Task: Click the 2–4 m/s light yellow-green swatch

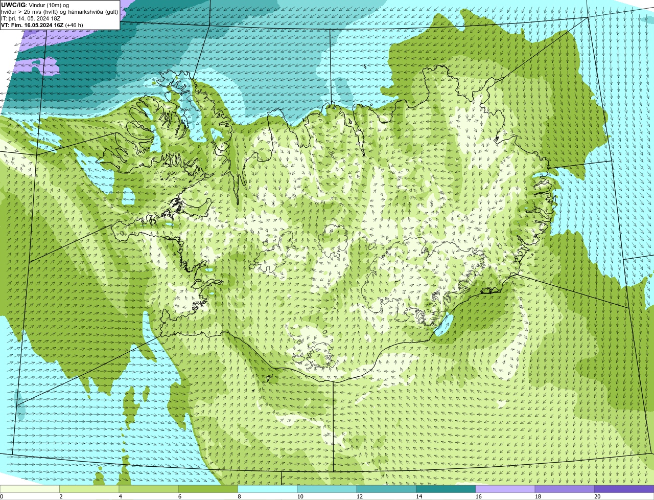Action: coord(89,489)
